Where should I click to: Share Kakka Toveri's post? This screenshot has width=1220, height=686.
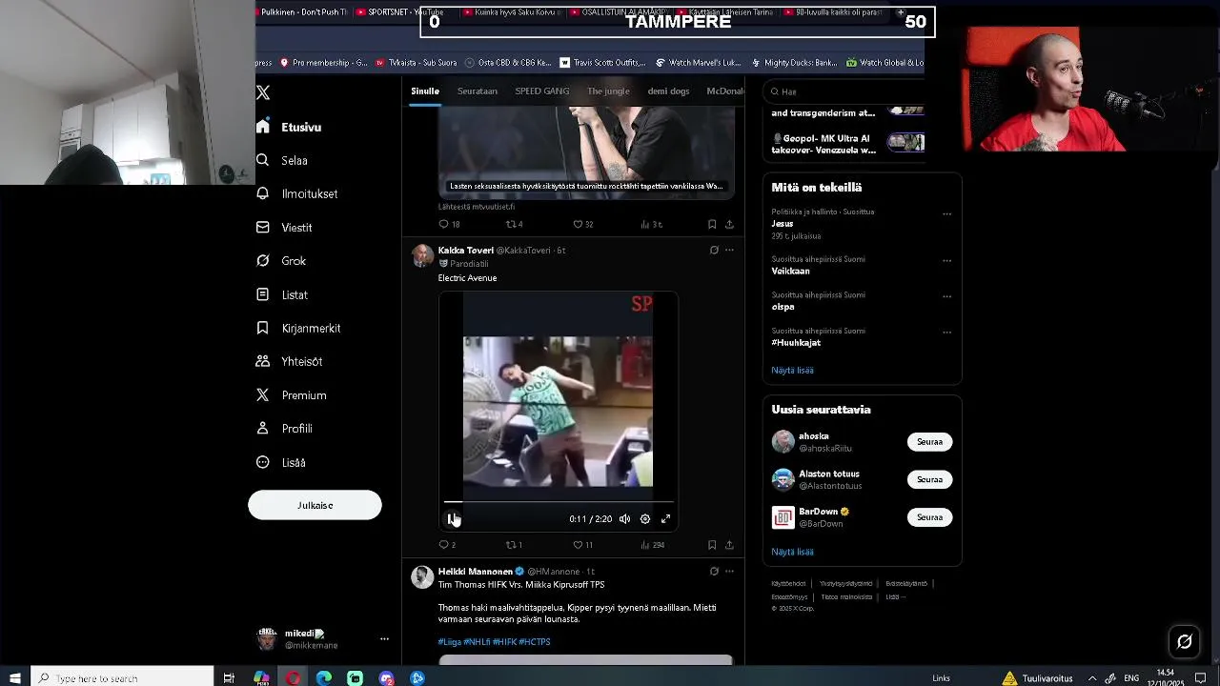point(729,545)
